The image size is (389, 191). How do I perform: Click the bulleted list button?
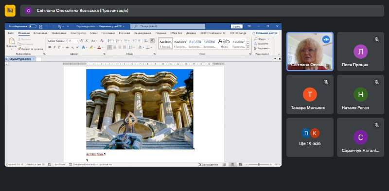(x=110, y=41)
